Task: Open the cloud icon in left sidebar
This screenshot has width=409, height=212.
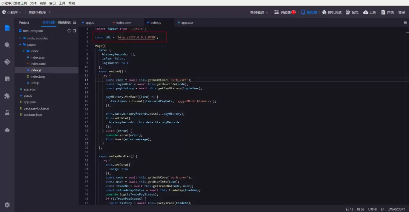Action: tap(7, 130)
